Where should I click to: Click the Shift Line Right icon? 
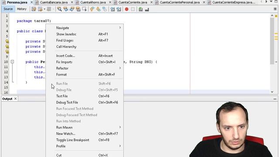119,9
